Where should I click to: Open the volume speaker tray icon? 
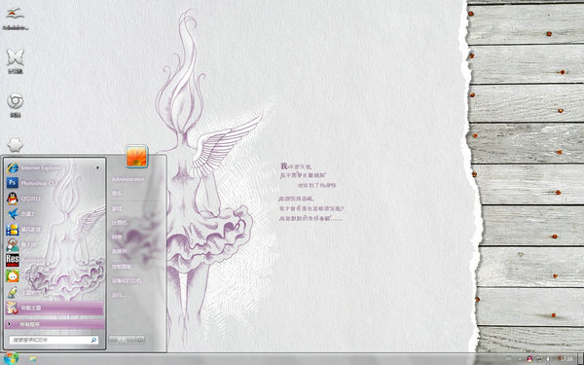coord(548,359)
